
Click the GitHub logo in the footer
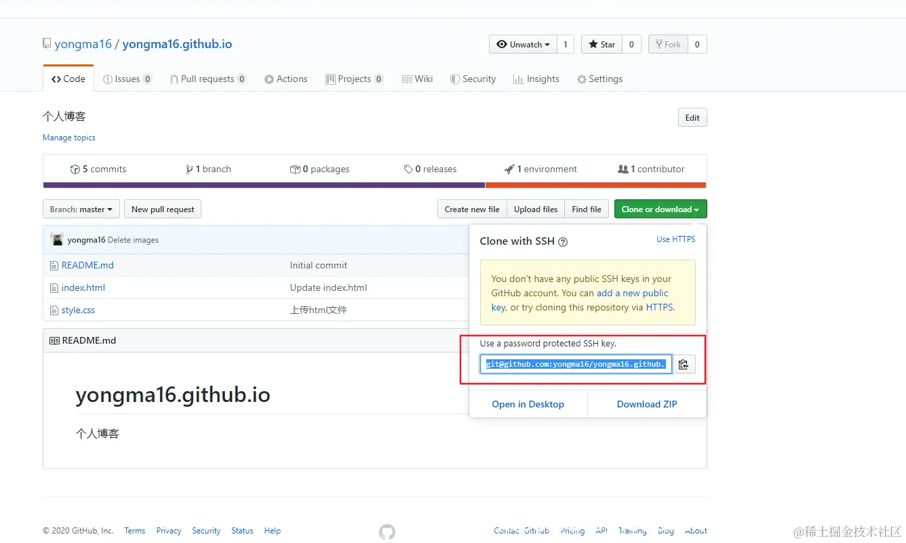click(387, 532)
